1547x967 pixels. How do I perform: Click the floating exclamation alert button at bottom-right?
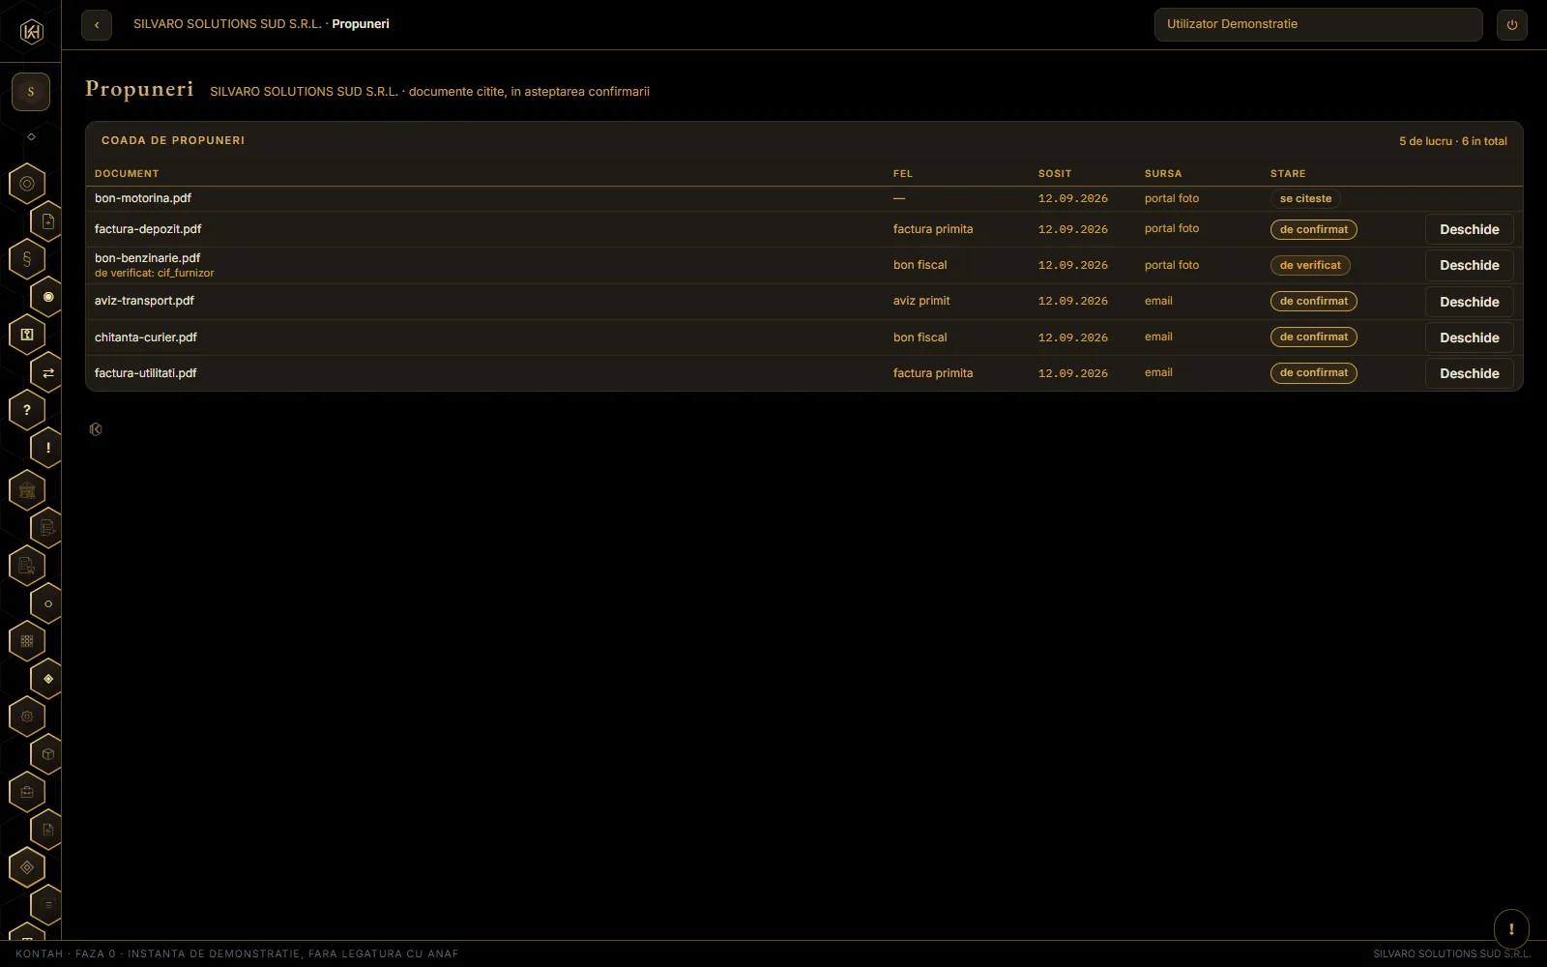(1511, 929)
